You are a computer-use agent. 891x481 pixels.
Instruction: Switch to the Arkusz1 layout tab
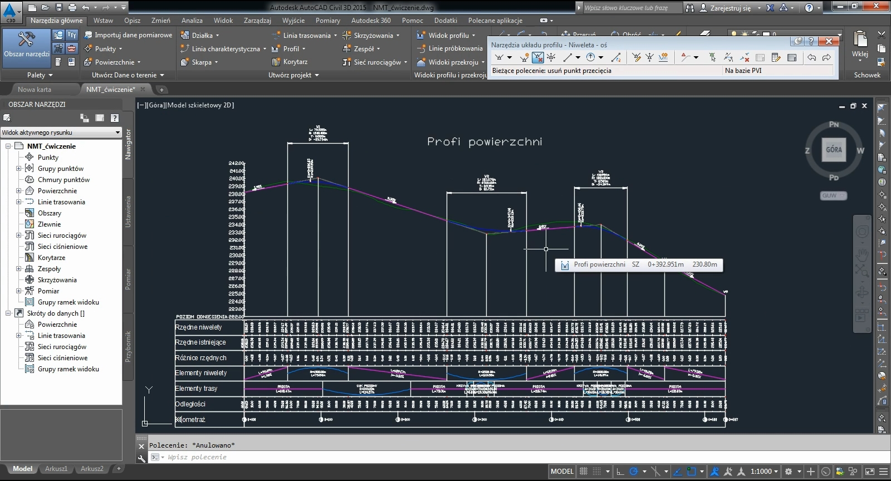click(x=56, y=469)
